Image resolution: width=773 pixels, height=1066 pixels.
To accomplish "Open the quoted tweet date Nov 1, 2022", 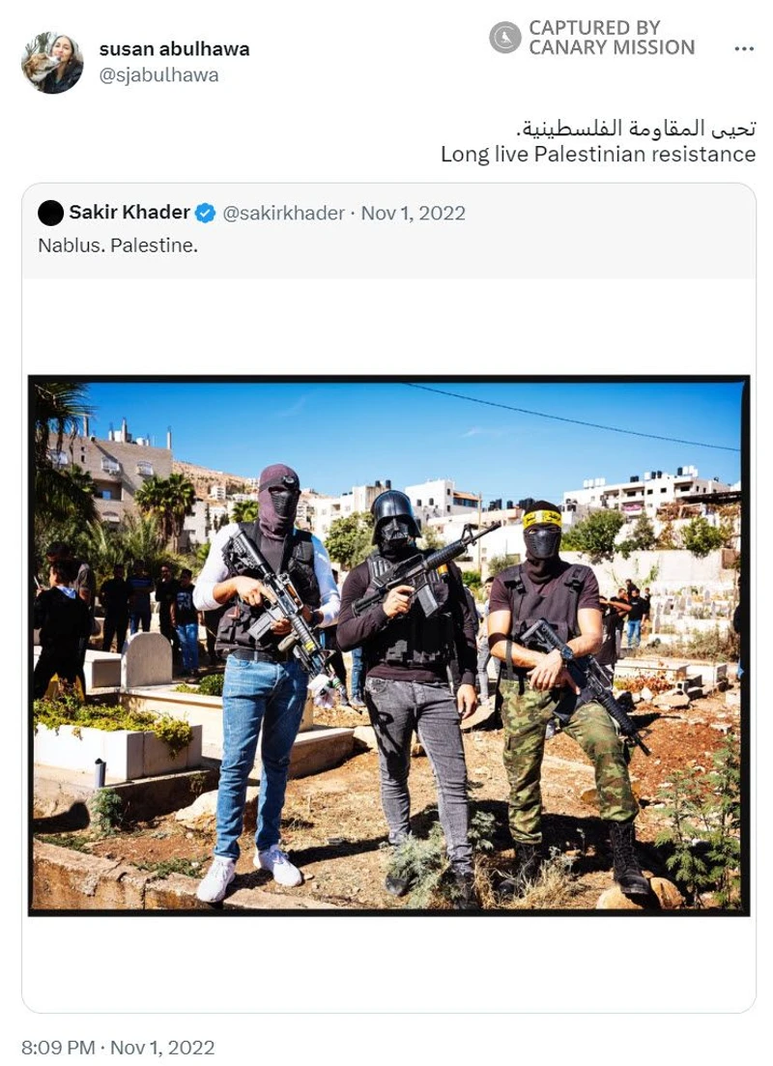I will click(413, 213).
